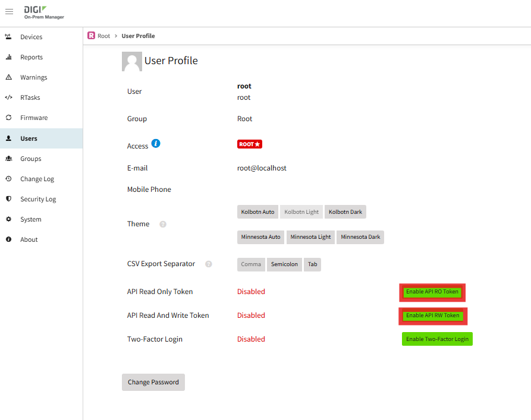Click the Change Password button
The height and width of the screenshot is (420, 531).
[153, 382]
